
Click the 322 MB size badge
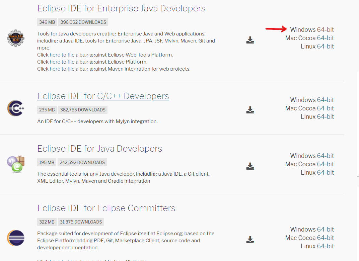[47, 222]
